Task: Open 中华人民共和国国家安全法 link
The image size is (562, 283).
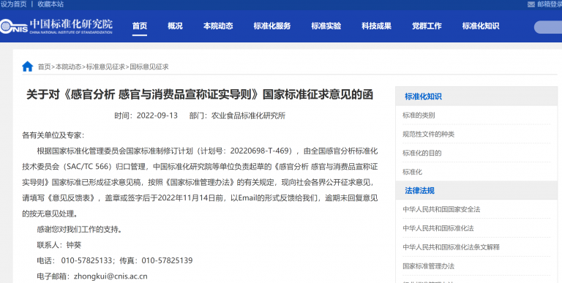Action: (x=441, y=210)
